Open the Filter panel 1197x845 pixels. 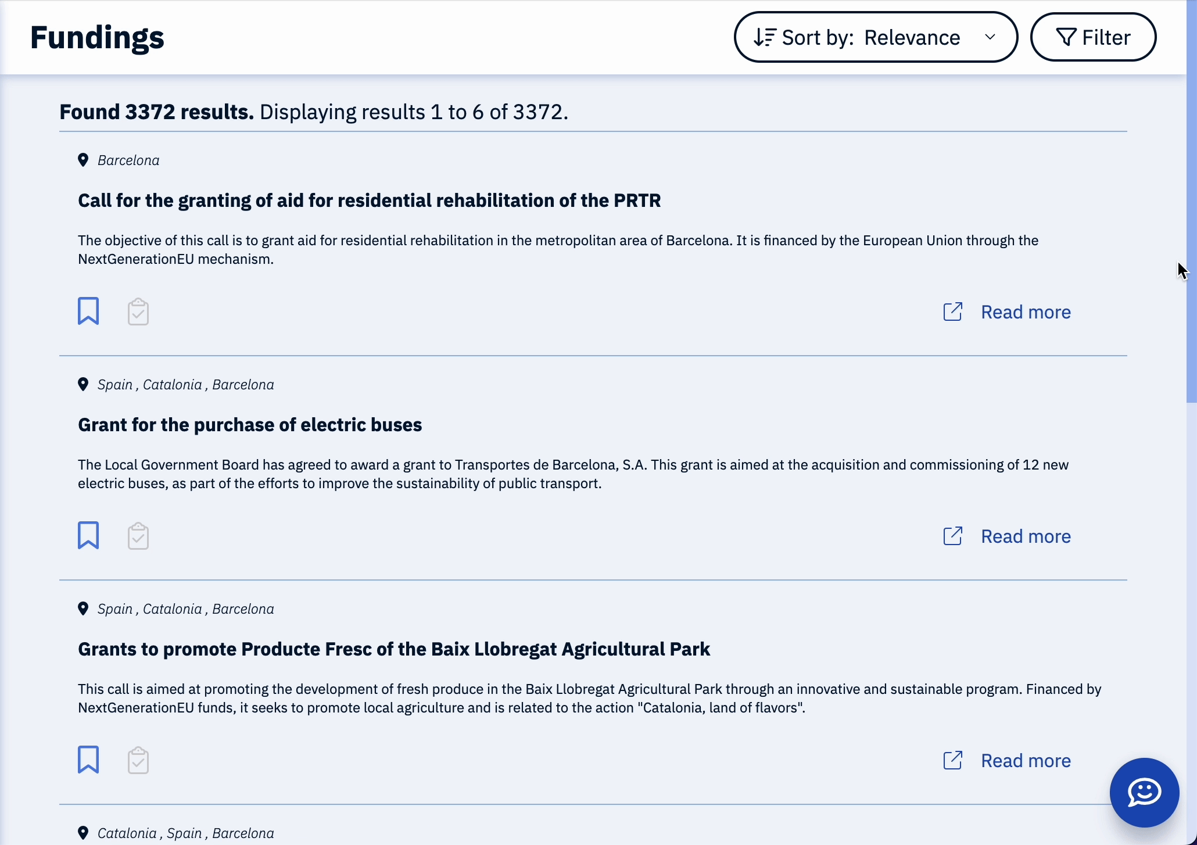(x=1093, y=37)
